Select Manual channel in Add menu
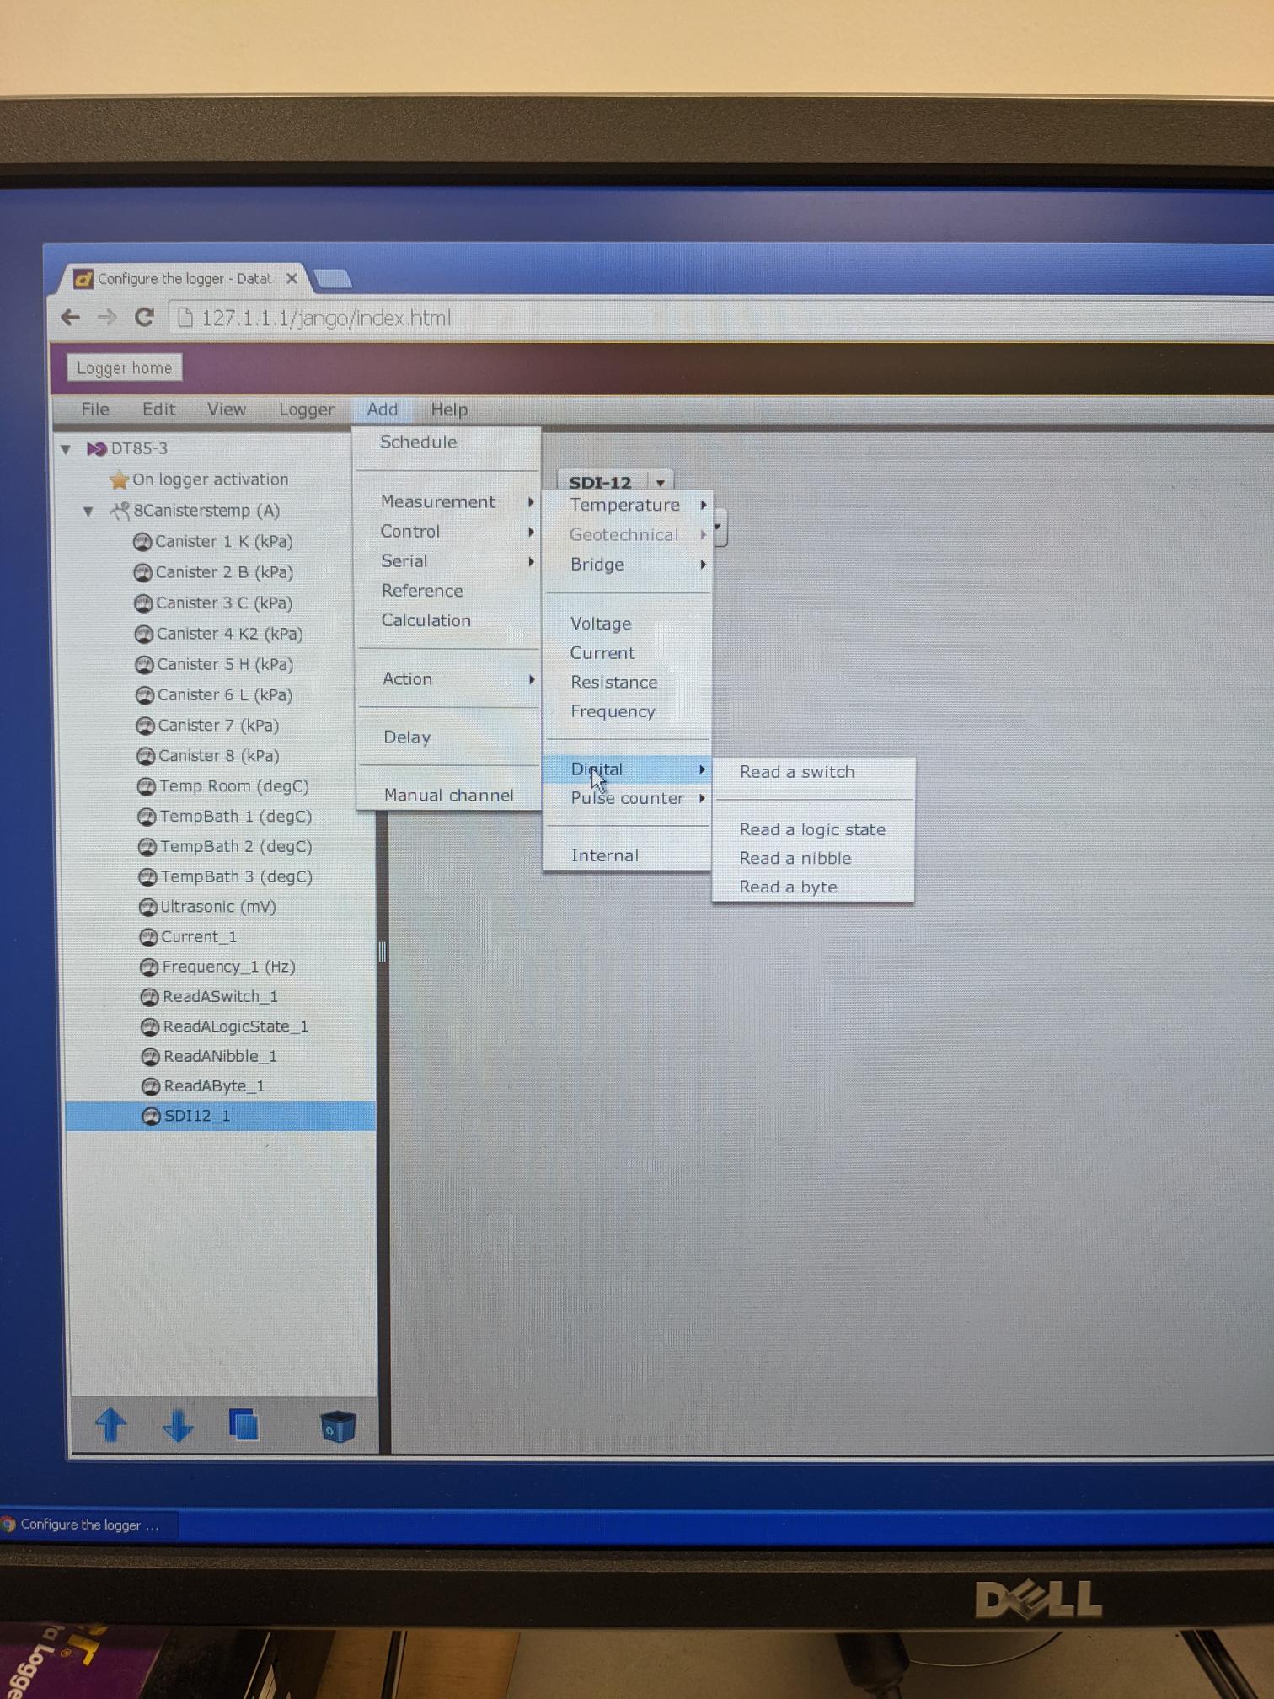 tap(448, 795)
